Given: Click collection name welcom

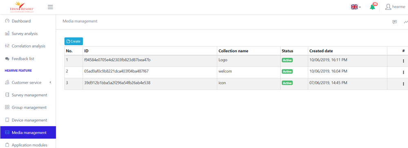Looking at the screenshot, I should (225, 71).
